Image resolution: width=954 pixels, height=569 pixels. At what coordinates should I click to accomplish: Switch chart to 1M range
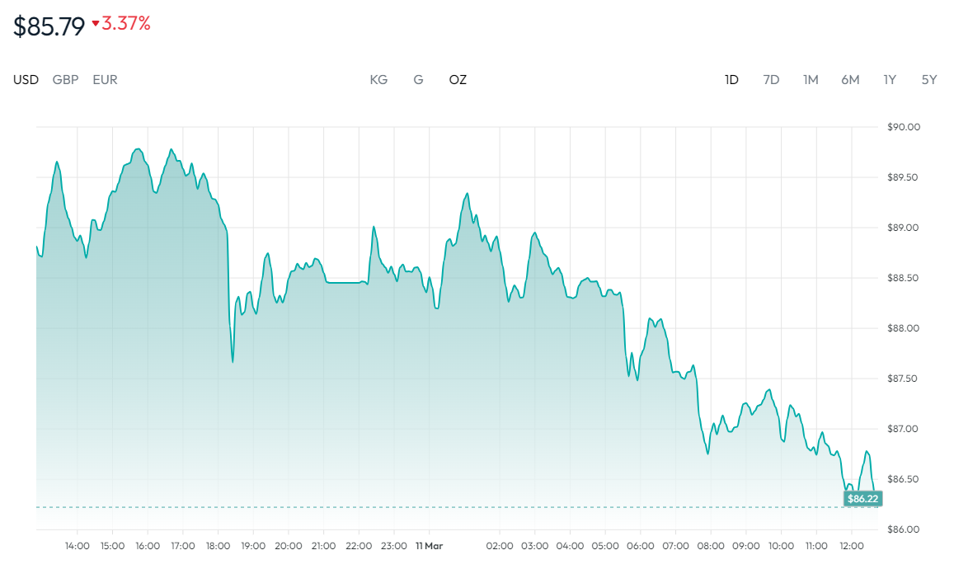pyautogui.click(x=811, y=80)
